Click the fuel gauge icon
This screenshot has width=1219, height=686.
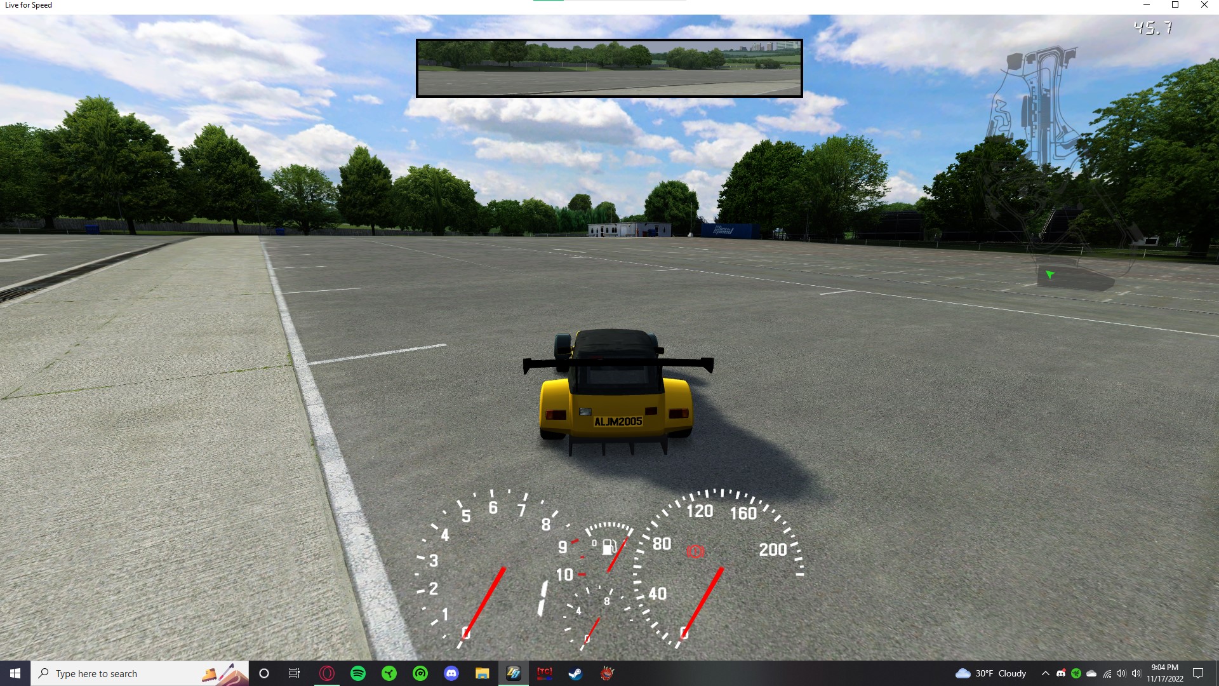tap(608, 546)
